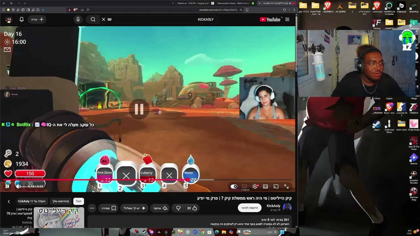Open the Sons Of The Forest shortcut

pos(414,143)
